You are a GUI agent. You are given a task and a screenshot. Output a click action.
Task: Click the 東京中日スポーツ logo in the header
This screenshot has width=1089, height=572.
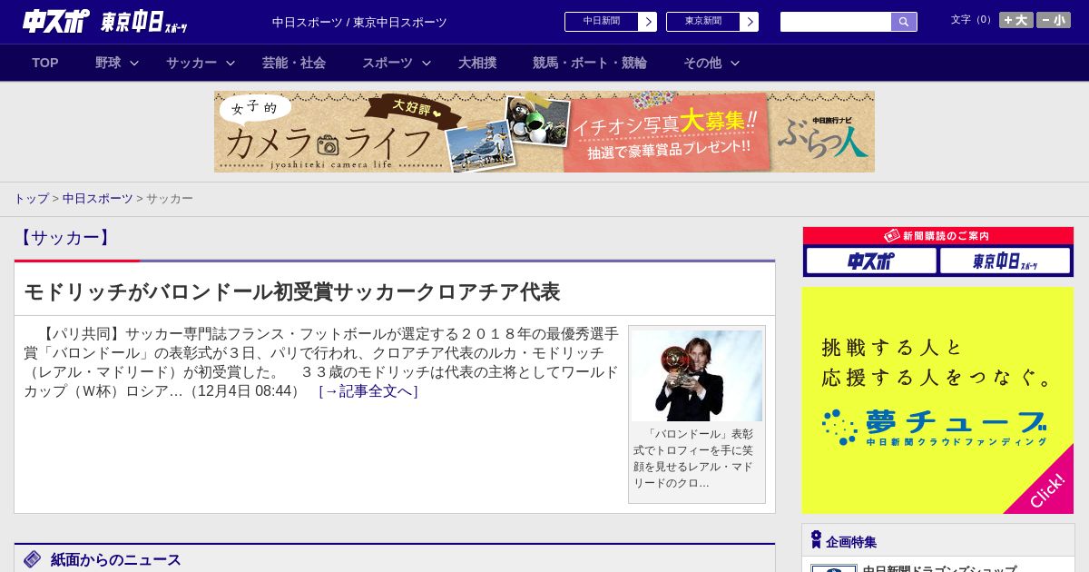click(144, 23)
